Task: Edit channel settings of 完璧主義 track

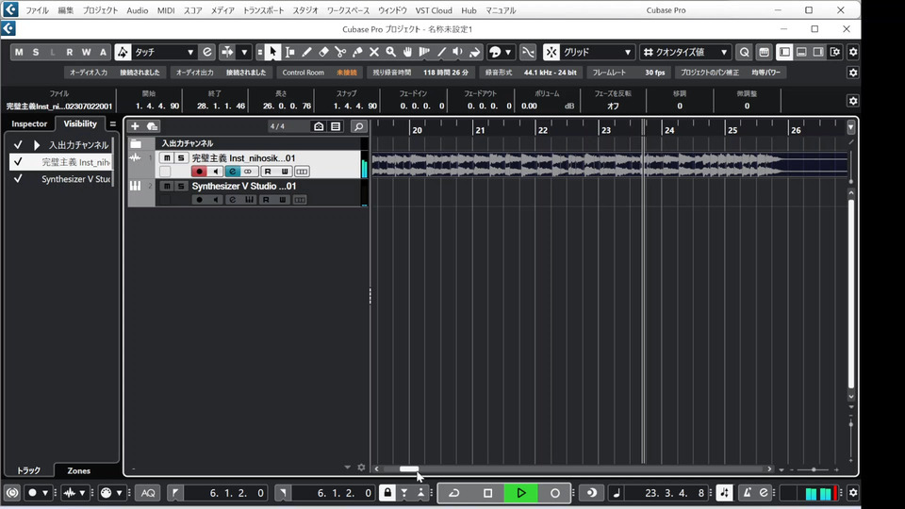Action: 233,172
